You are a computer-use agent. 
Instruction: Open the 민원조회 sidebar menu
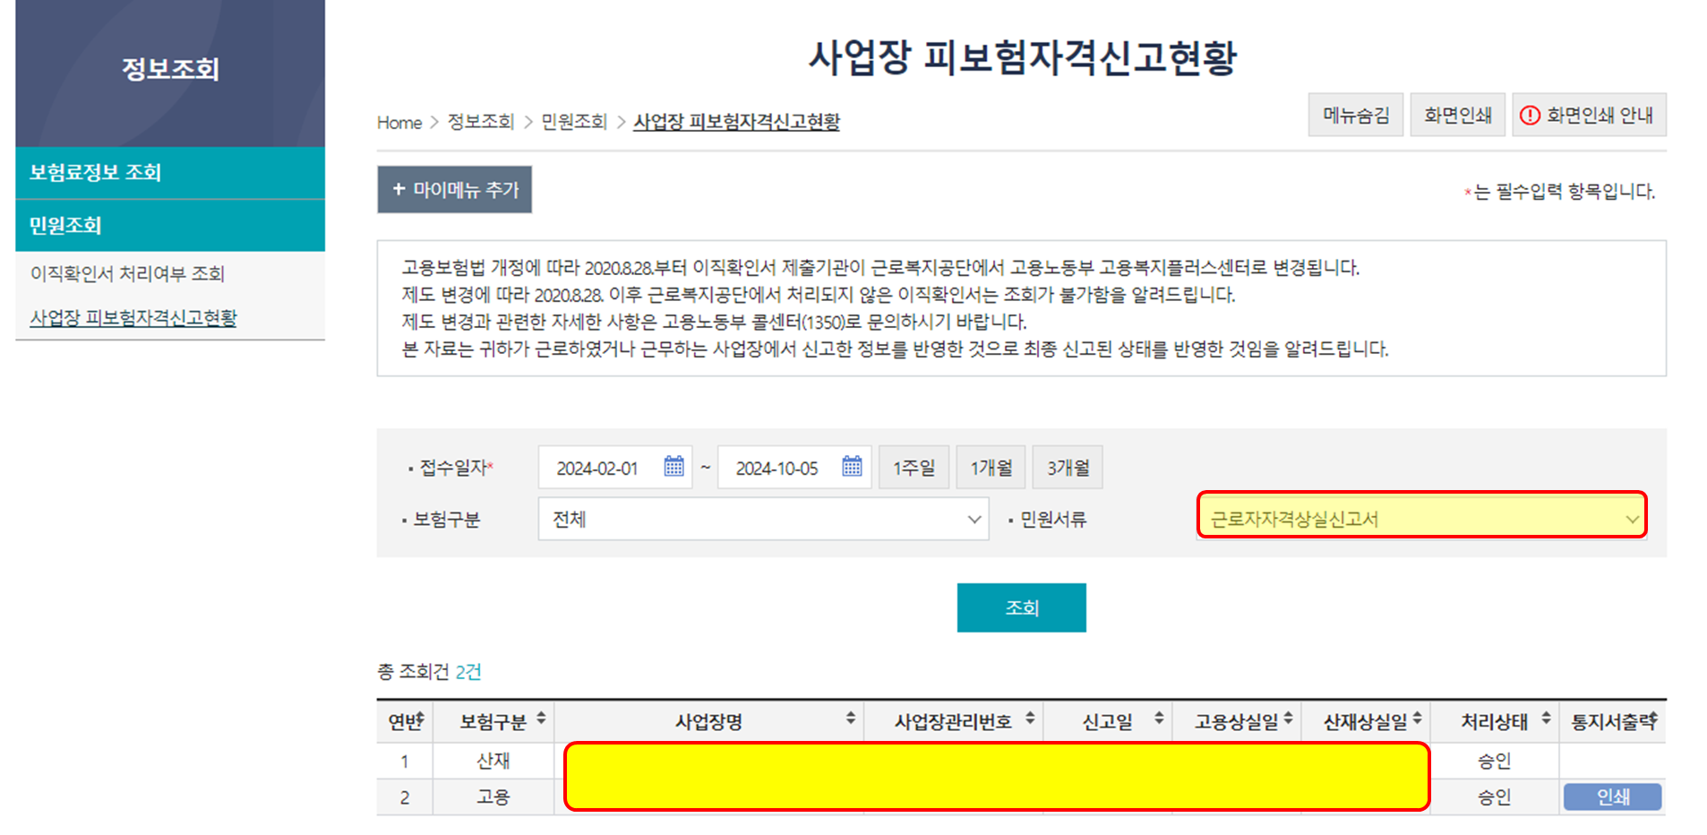coord(63,225)
